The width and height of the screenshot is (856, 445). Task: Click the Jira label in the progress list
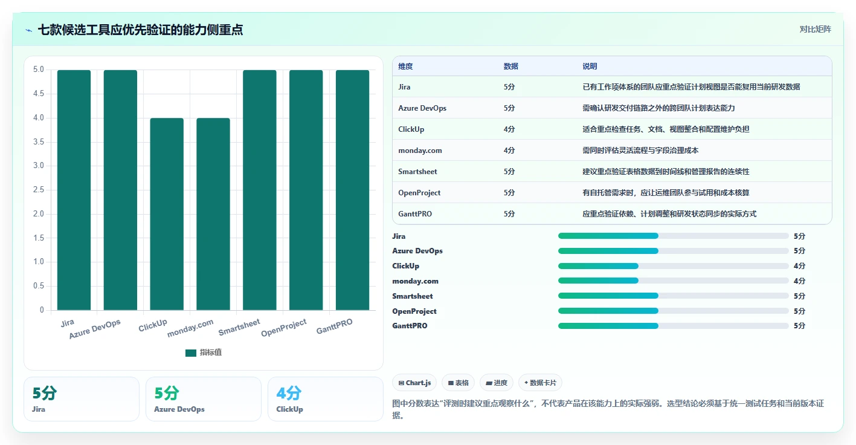(x=399, y=236)
